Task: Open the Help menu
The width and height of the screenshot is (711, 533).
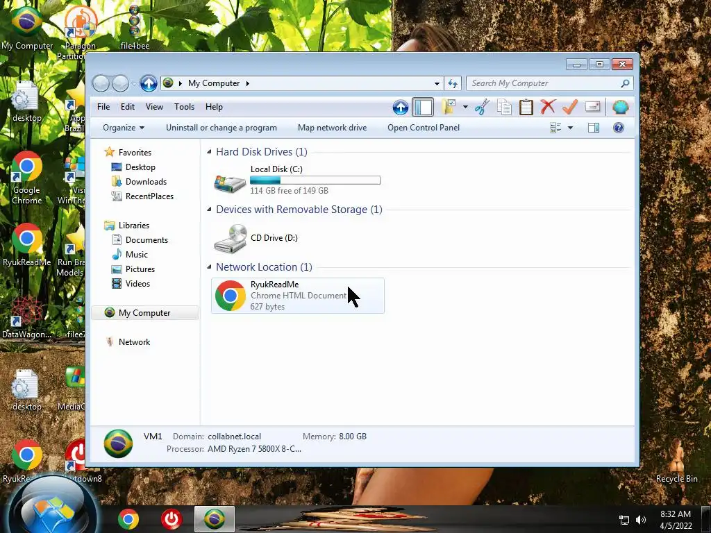Action: pyautogui.click(x=214, y=107)
